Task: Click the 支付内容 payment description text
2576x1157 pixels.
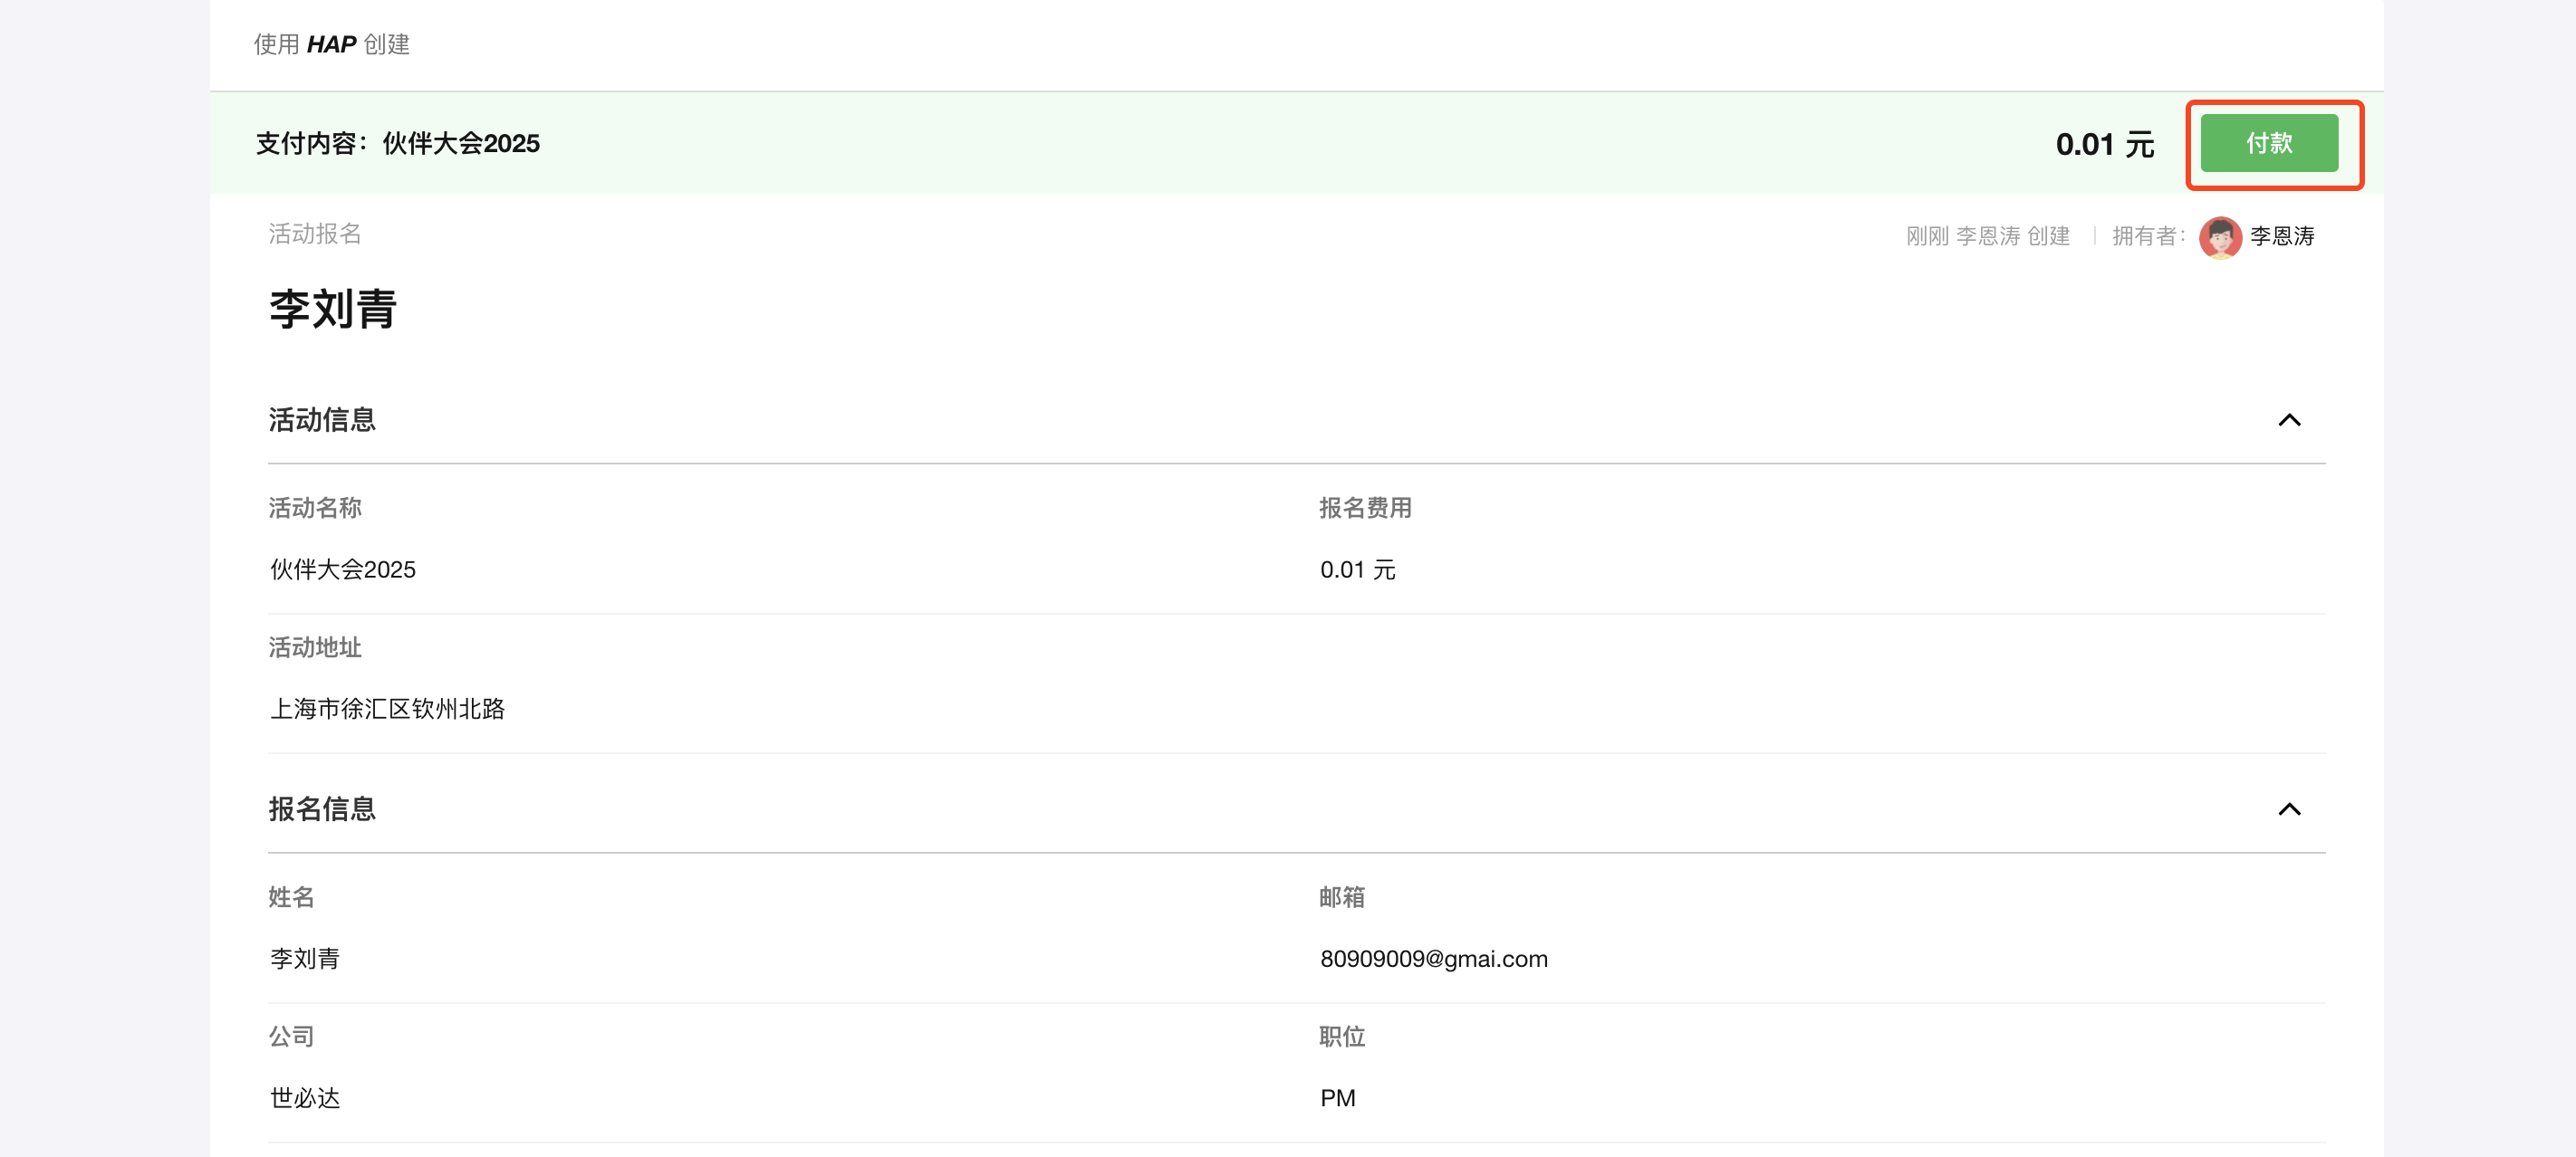Action: tap(397, 143)
